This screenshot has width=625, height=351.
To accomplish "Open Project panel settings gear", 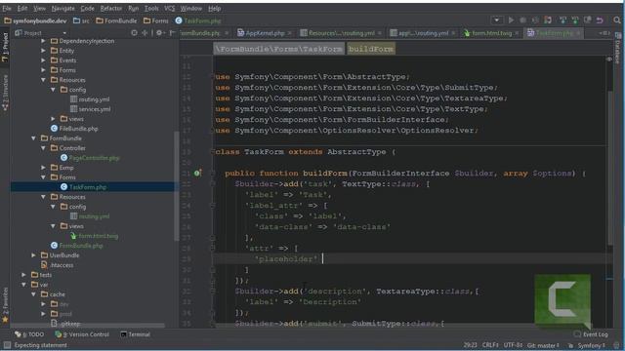I will pos(159,33).
